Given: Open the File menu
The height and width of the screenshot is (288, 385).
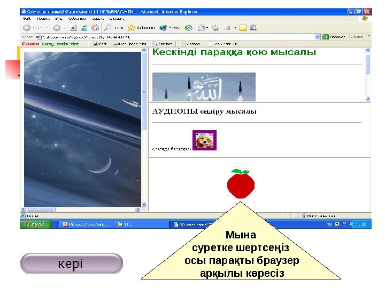Looking at the screenshot, I should 27,19.
